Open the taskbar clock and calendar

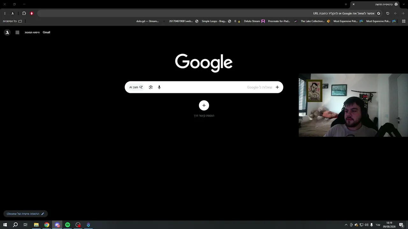coord(389,225)
